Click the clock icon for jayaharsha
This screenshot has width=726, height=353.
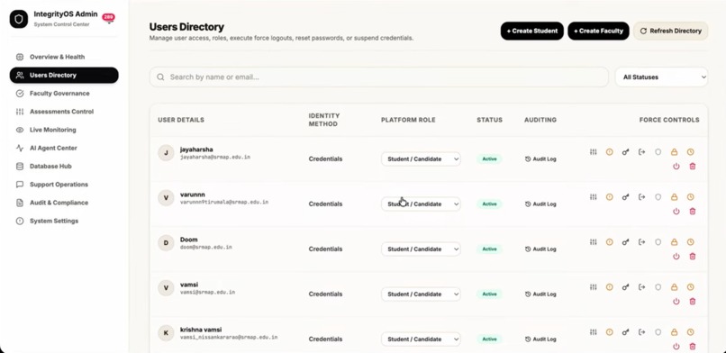coord(690,152)
